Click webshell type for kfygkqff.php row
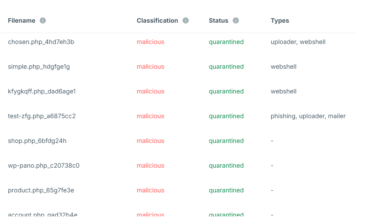 pos(283,91)
